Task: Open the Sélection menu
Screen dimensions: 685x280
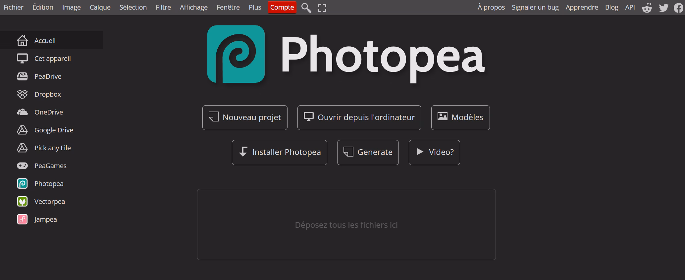Action: [133, 7]
